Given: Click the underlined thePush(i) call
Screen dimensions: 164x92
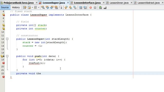Looking at the screenshot, I should (x=37, y=63).
